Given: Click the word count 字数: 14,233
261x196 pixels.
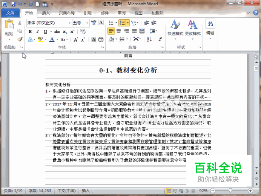Looking at the screenshot, I should (x=40, y=191).
